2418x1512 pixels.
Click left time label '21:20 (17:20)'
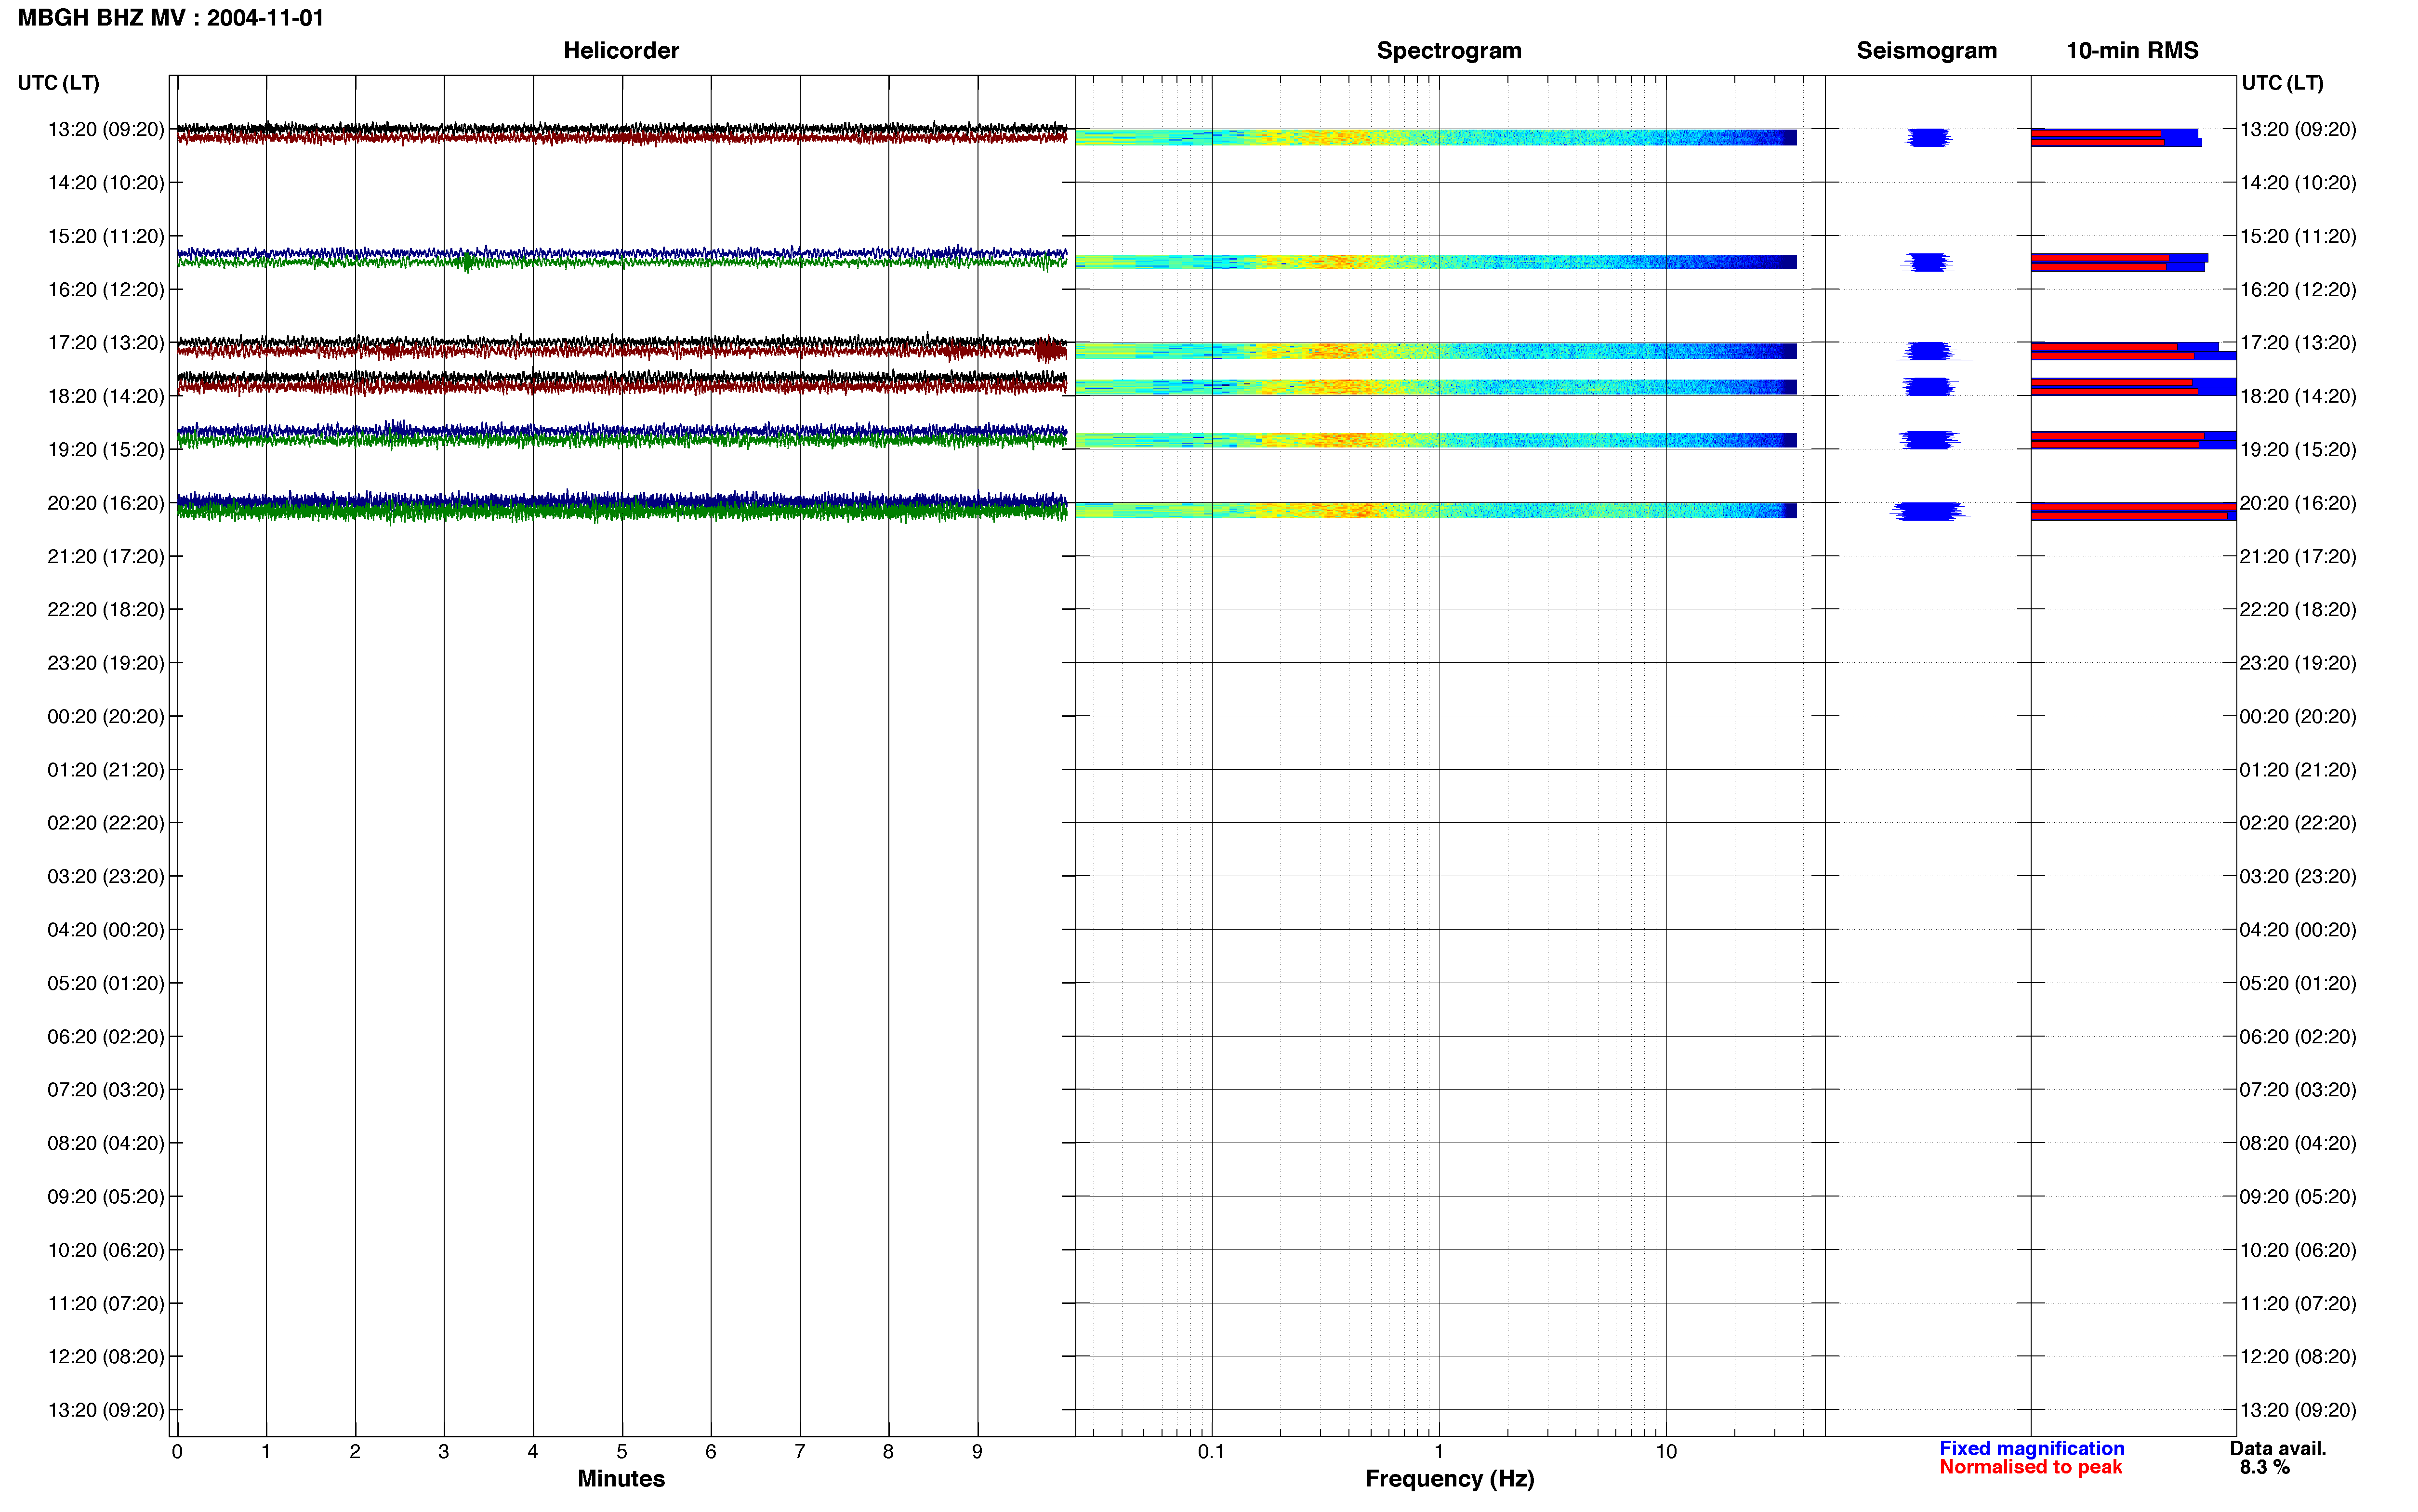pos(106,556)
